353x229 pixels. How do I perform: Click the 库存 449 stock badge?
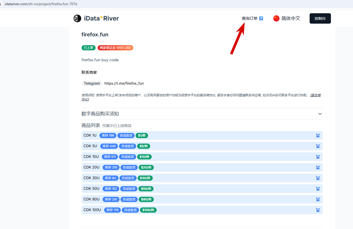click(x=109, y=146)
